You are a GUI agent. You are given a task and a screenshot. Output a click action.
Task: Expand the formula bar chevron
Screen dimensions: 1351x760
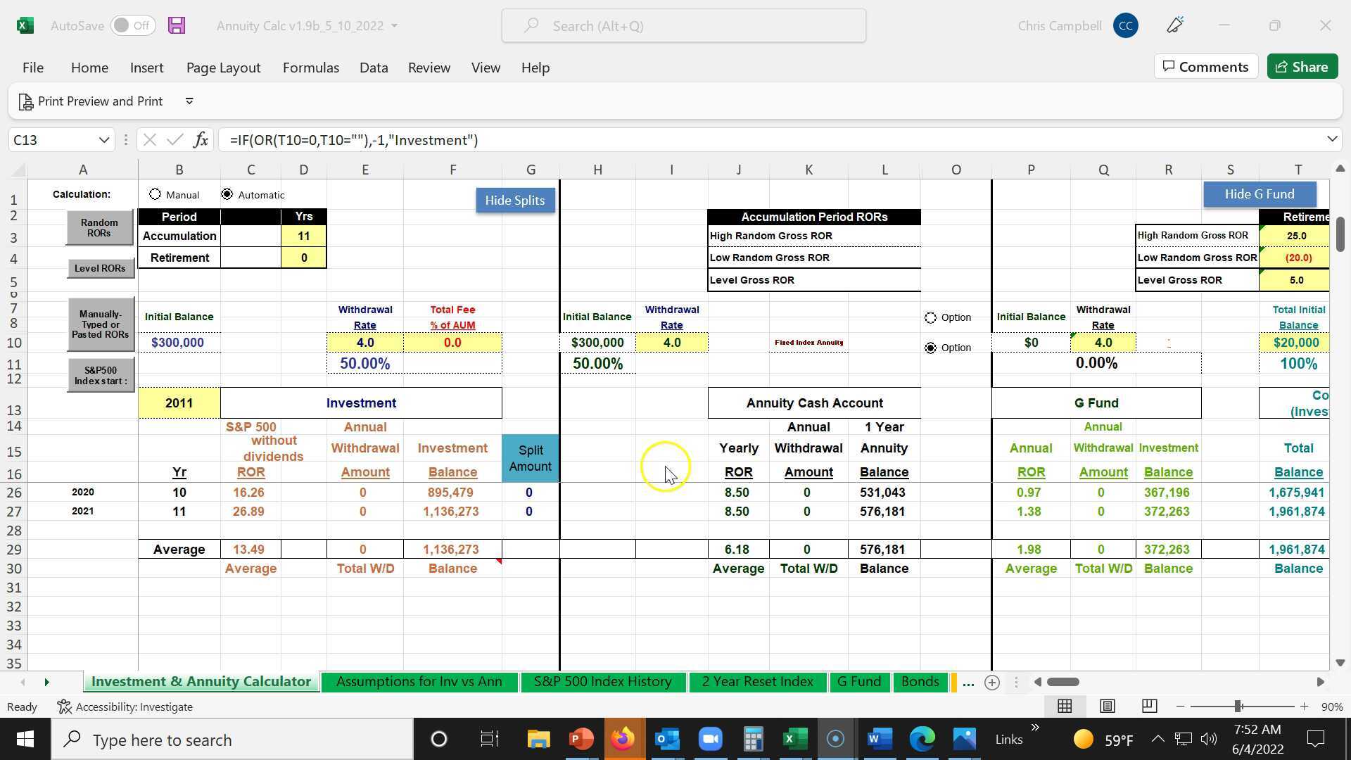click(1331, 139)
